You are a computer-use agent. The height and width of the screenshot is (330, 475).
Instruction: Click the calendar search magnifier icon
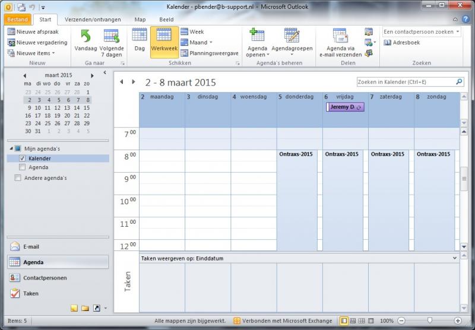(459, 82)
